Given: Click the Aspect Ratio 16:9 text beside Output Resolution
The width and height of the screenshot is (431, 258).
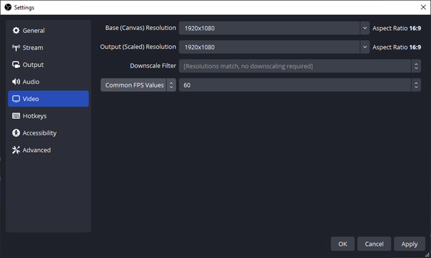Looking at the screenshot, I should tap(397, 47).
